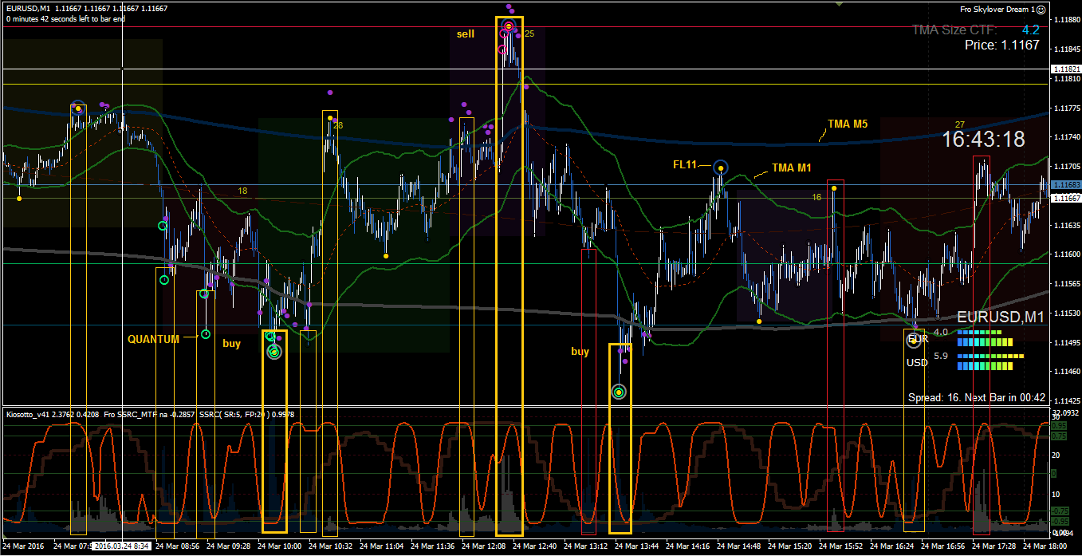The width and height of the screenshot is (1082, 556).
Task: Click the green -0.75 indicator level tag
Action: coord(1060,511)
